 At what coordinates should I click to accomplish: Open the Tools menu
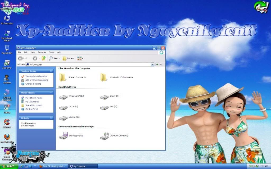click(52, 53)
